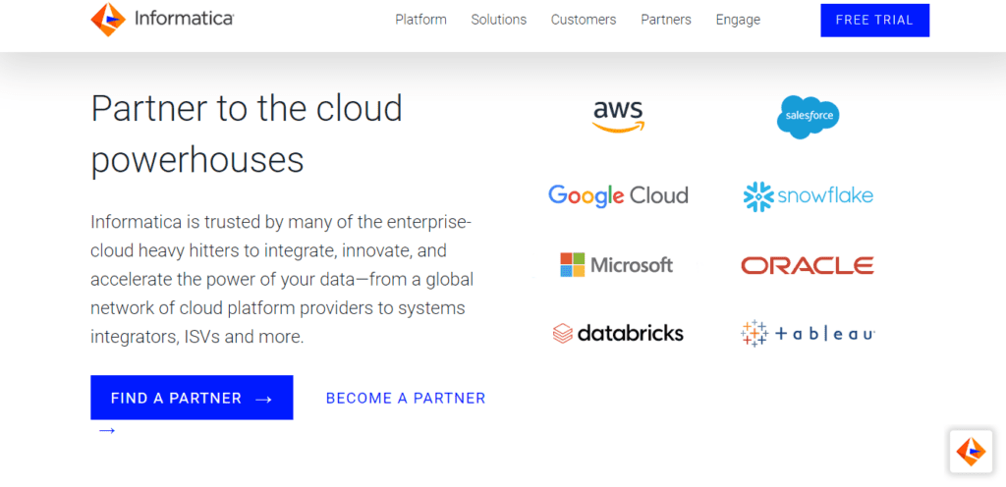The image size is (1006, 487).
Task: Open the Informatica chat widget icon
Action: [x=971, y=451]
